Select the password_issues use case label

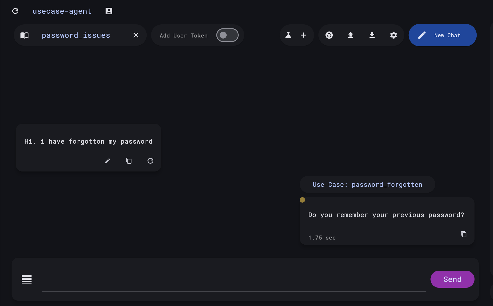click(76, 35)
